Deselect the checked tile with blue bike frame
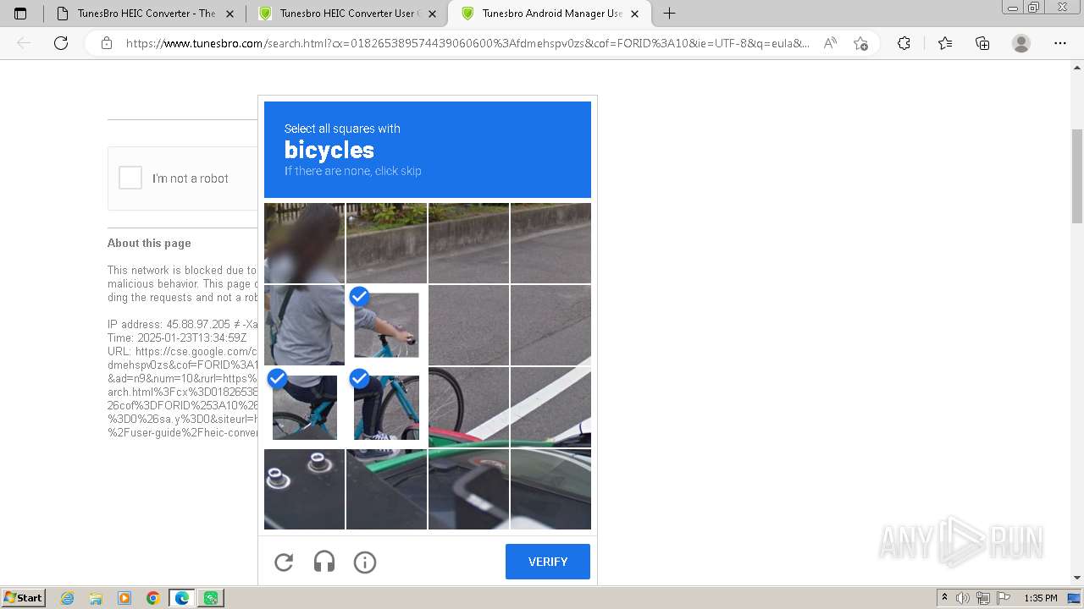Image resolution: width=1084 pixels, height=609 pixels. point(386,407)
